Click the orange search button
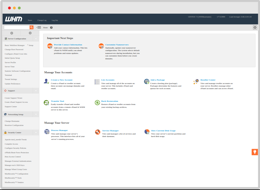The image size is (260, 190). (31, 27)
